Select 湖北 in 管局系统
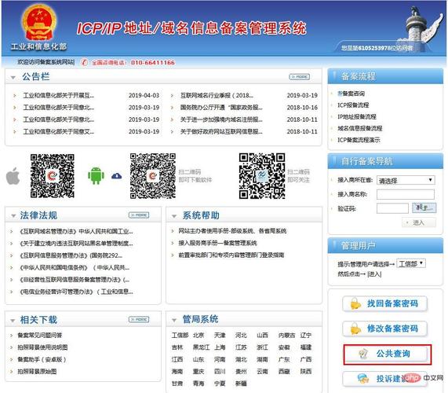The image size is (448, 393). click(x=241, y=359)
